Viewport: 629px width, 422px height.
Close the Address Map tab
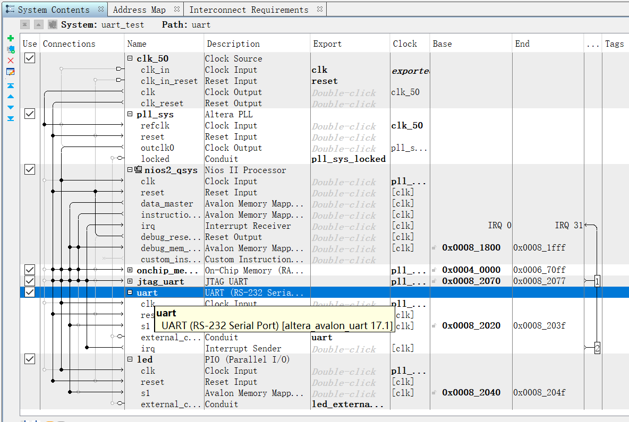click(176, 9)
